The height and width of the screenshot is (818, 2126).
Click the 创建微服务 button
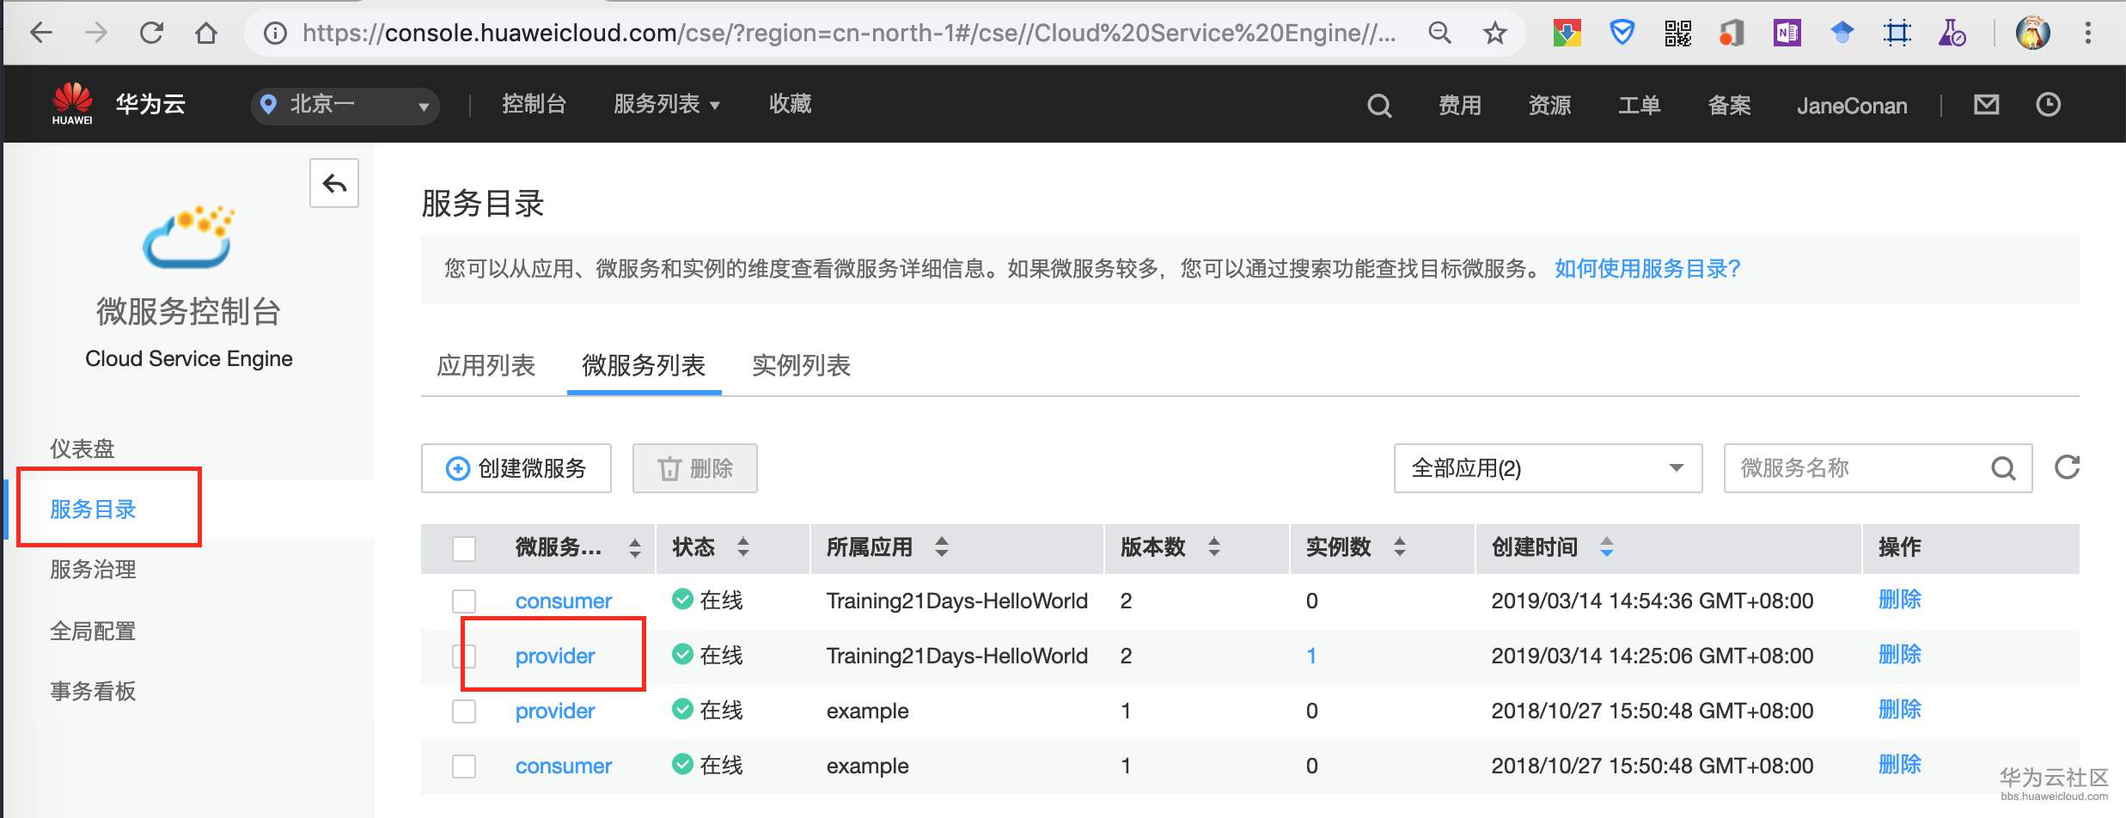(516, 468)
